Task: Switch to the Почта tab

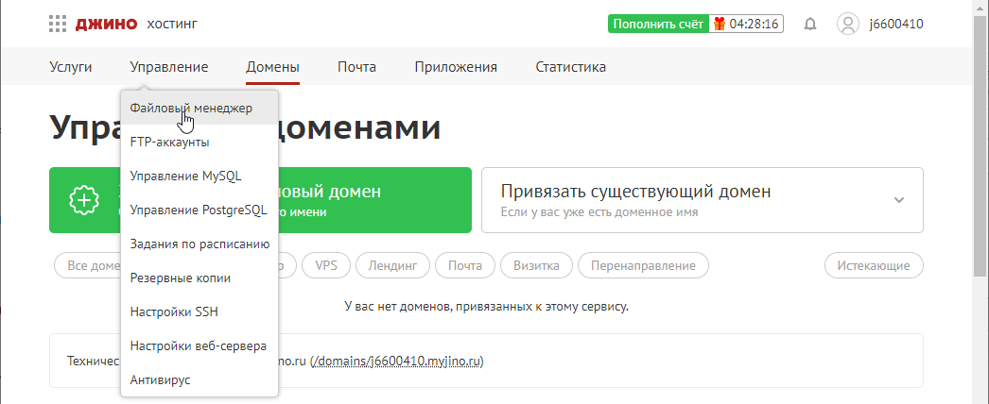Action: (356, 67)
